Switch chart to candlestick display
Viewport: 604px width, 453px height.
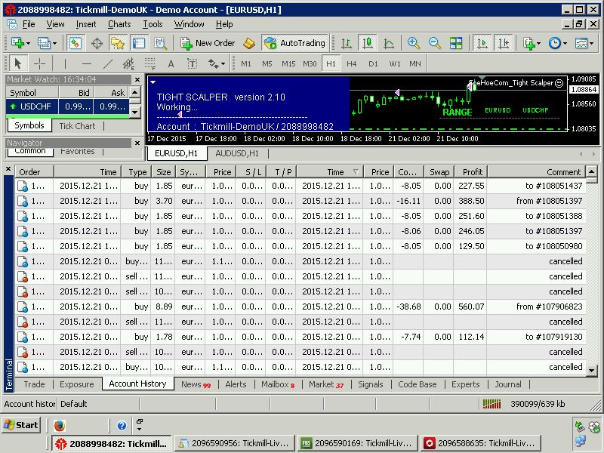click(x=368, y=43)
